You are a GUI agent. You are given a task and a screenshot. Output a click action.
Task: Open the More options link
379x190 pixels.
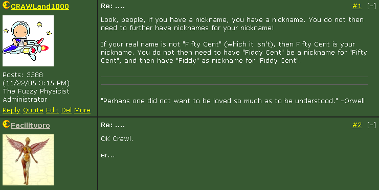(82, 110)
